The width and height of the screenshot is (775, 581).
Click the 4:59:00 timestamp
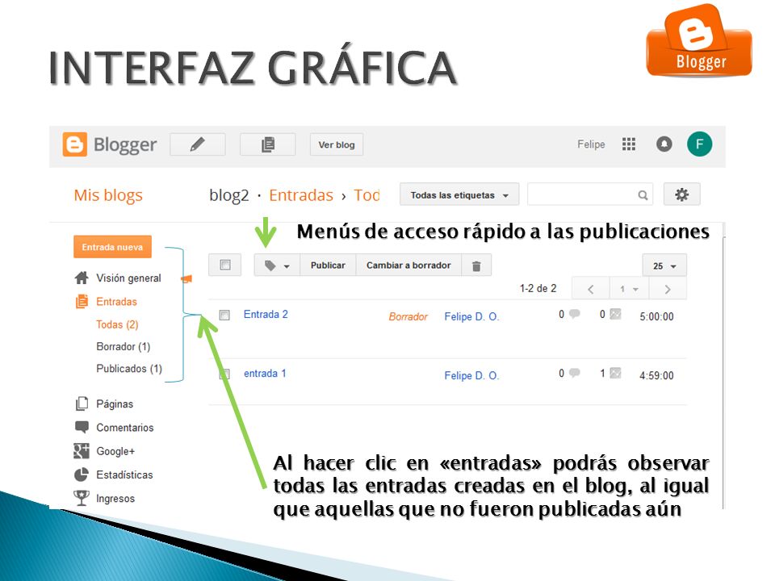tap(656, 375)
